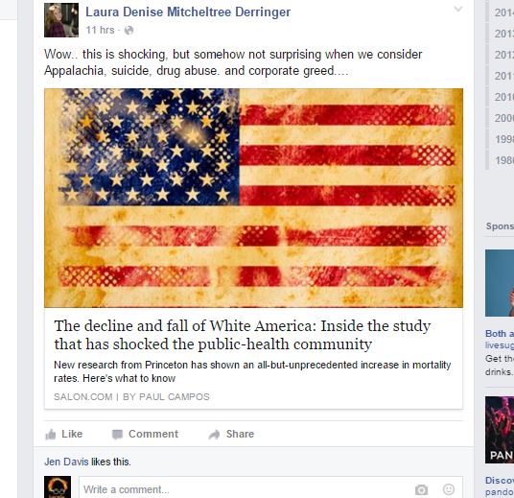Click the public globe privacy icon
Image resolution: width=514 pixels, height=498 pixels.
point(129,30)
